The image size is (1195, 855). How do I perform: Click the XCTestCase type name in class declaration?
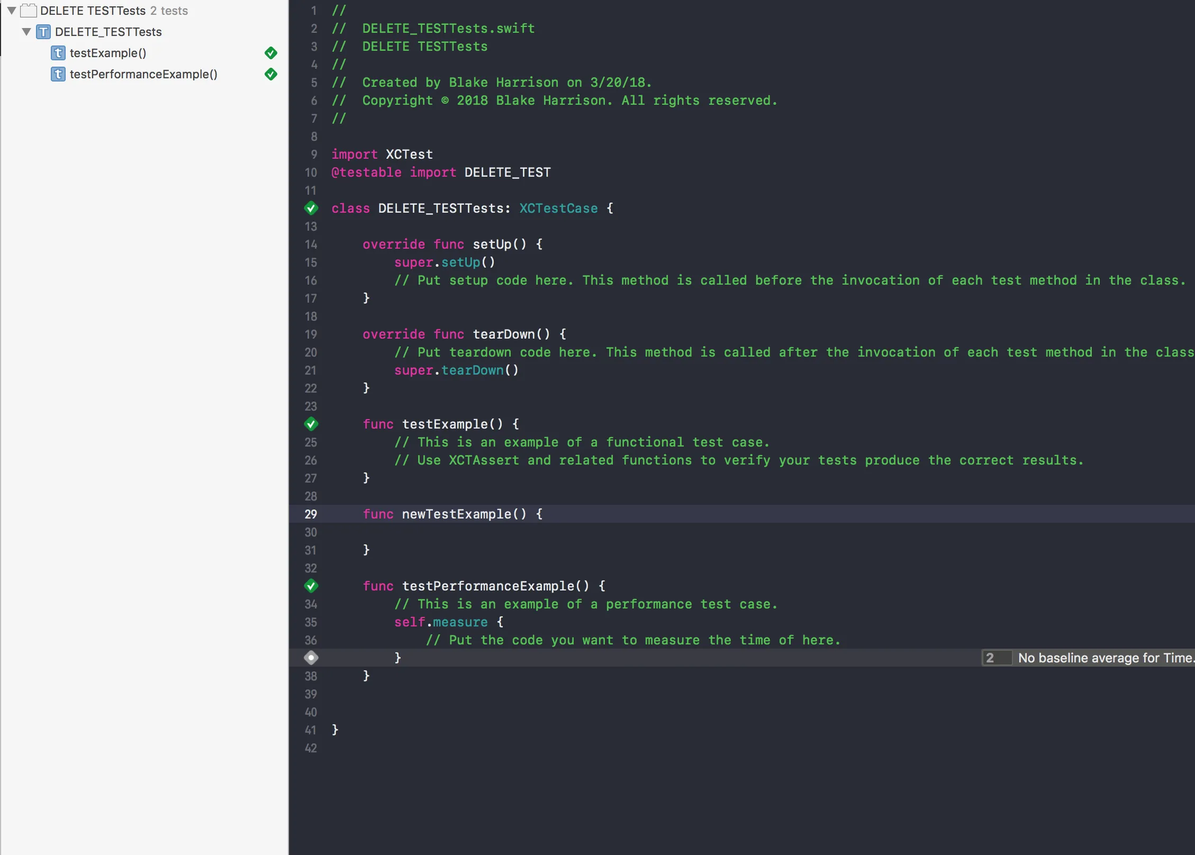point(558,208)
